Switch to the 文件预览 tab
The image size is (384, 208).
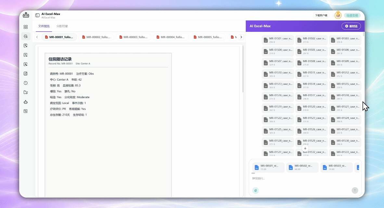click(44, 26)
